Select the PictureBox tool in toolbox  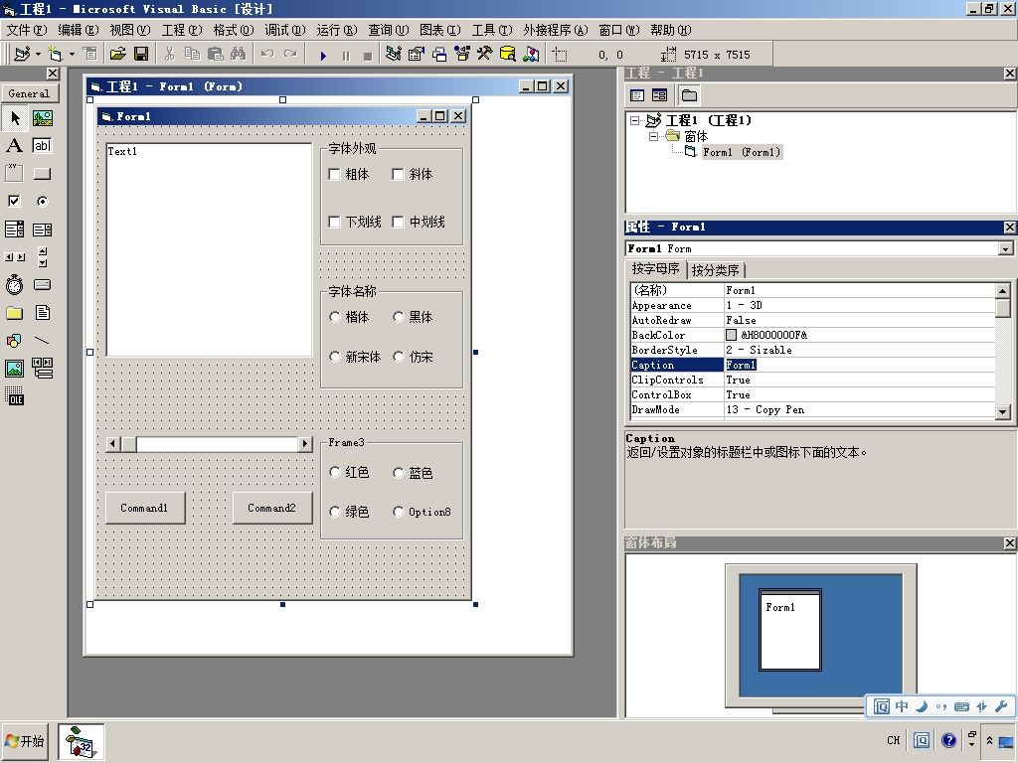click(x=42, y=118)
